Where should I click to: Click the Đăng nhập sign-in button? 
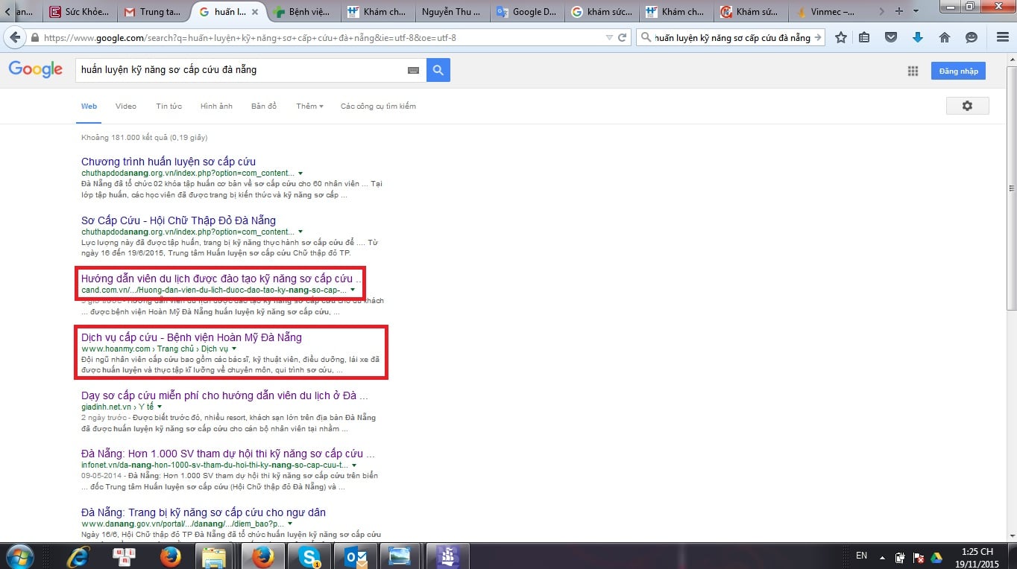958,71
